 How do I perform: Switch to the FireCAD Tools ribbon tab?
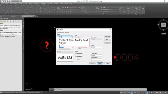pos(45,5)
